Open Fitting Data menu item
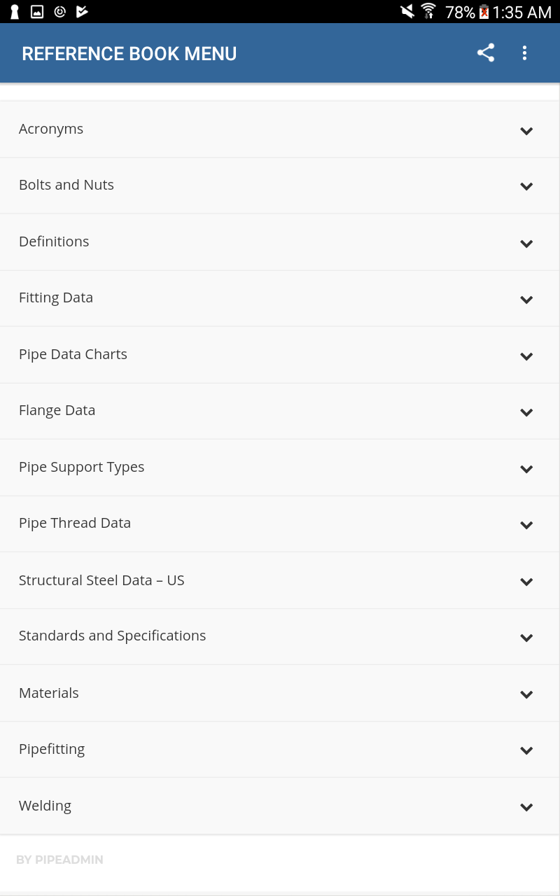 click(56, 297)
